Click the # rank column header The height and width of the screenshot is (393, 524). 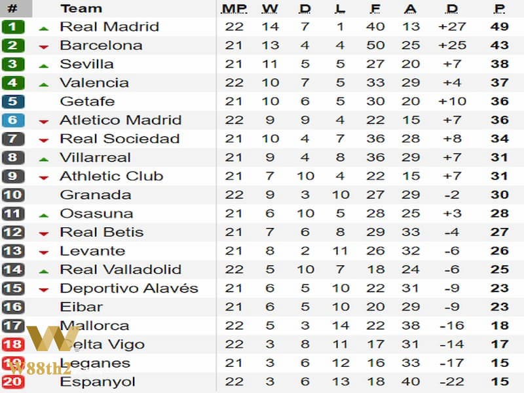(x=12, y=9)
